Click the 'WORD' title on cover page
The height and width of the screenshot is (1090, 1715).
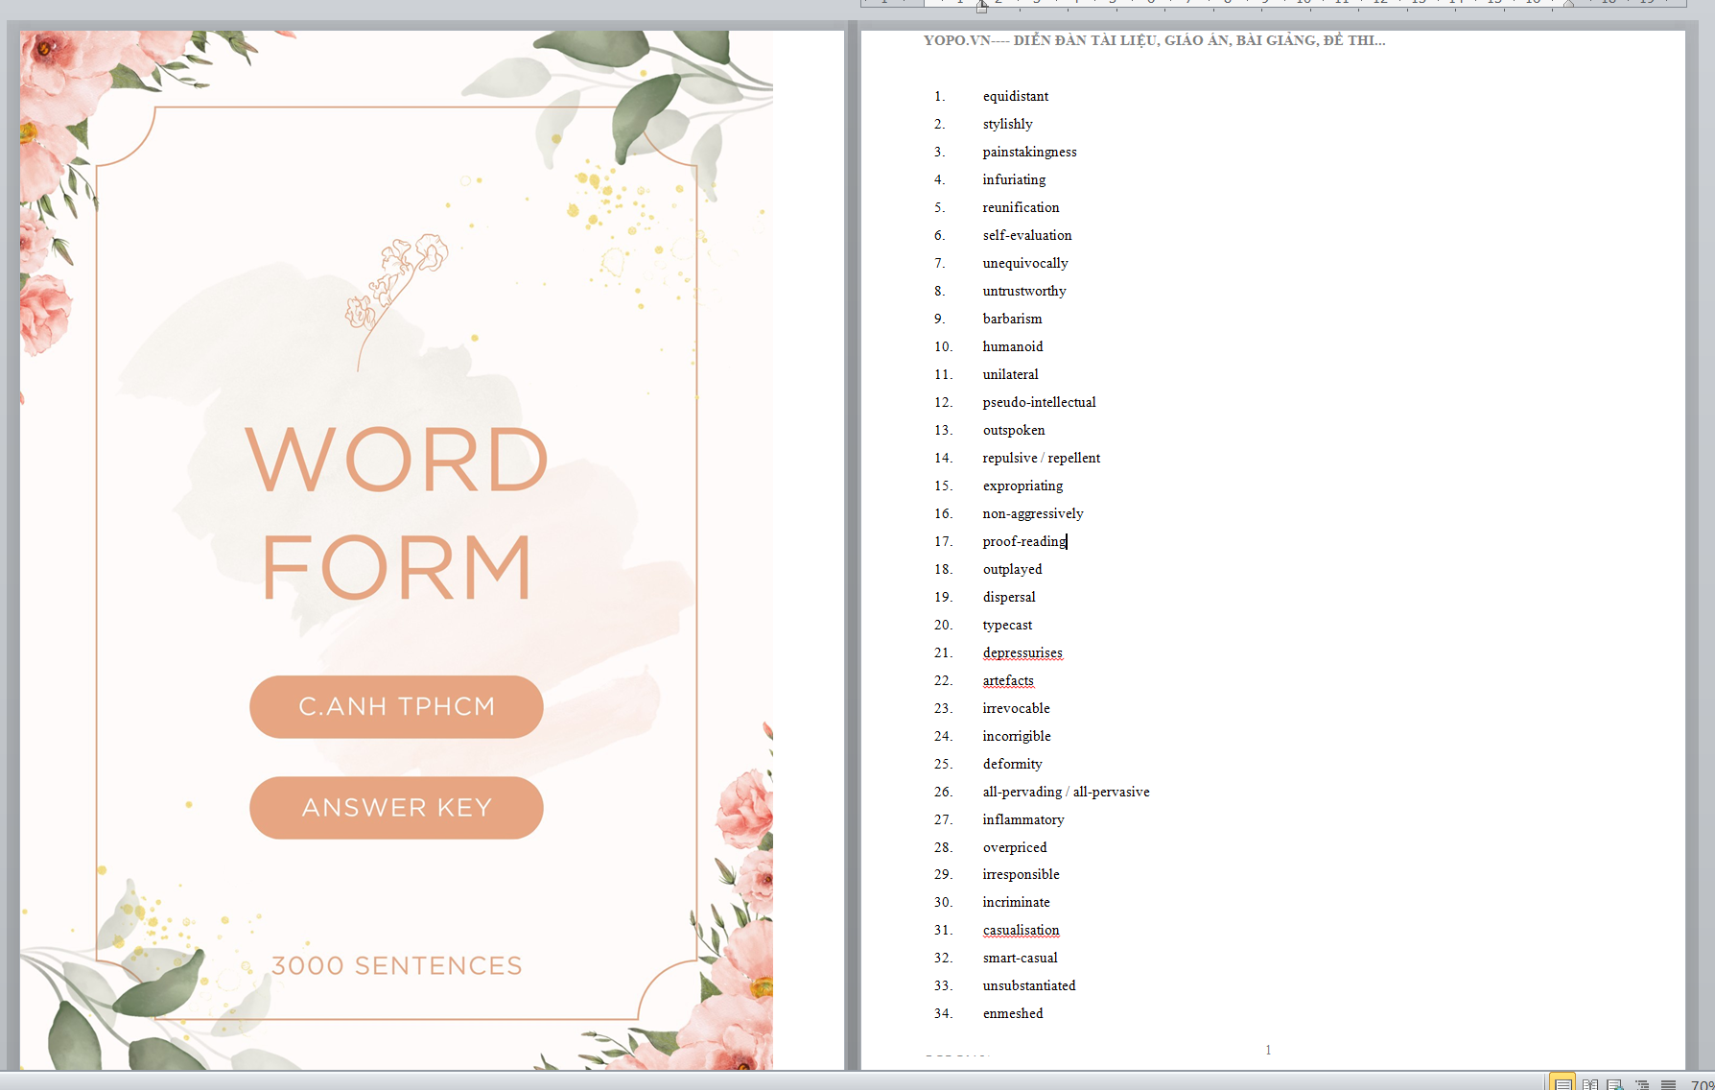pos(397,460)
